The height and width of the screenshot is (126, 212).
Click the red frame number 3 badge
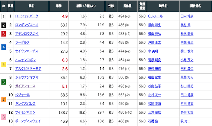pyautogui.click(x=4, y=34)
